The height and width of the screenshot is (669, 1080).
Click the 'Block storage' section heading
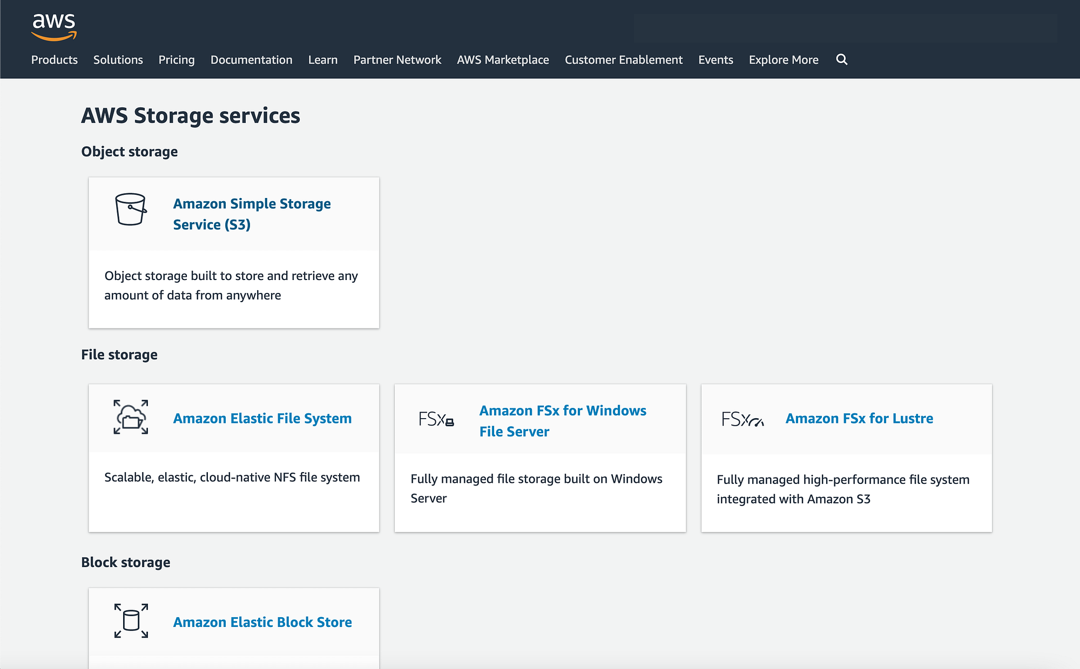click(x=126, y=563)
